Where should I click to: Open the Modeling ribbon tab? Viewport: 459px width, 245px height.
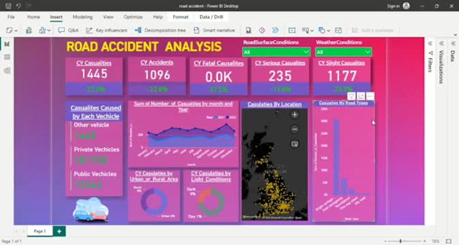(82, 17)
